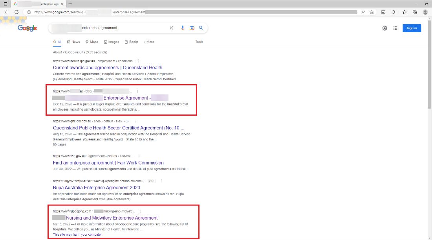432x240 pixels.
Task: Select the Maps search tab
Action: point(92,42)
